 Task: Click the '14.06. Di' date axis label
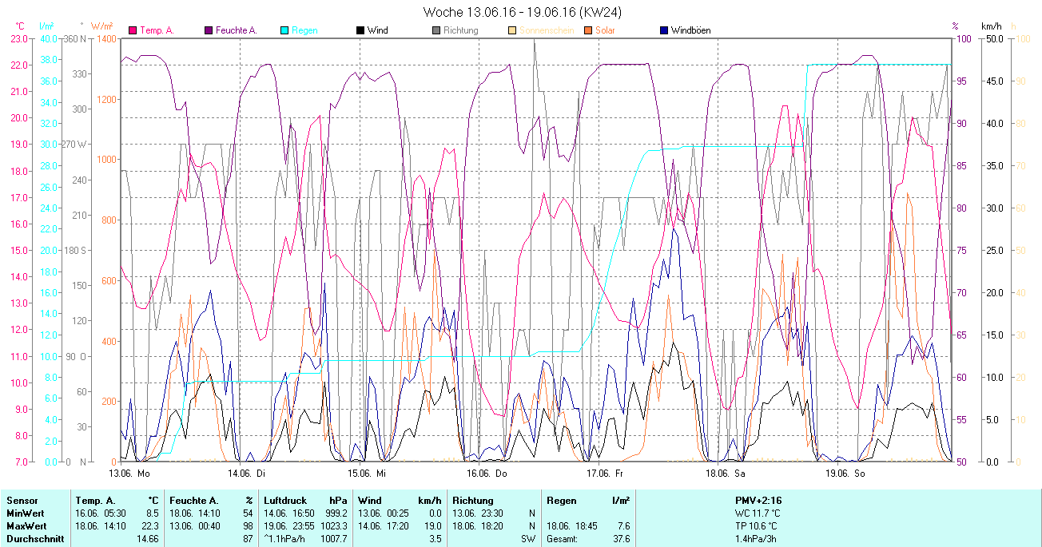pos(247,474)
